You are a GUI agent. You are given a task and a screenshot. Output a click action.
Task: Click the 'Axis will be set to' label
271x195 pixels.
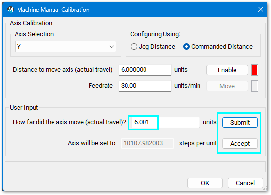pos(91,143)
